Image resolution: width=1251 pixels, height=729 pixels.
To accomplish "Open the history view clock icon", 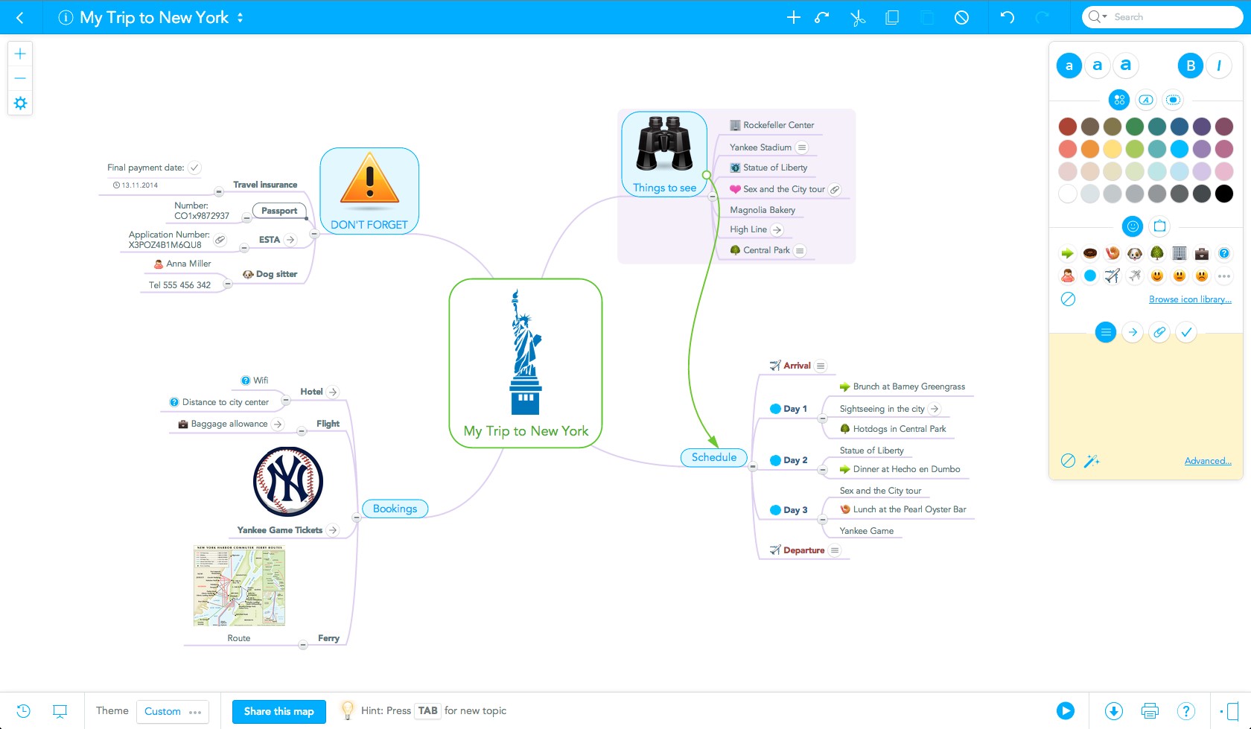I will coord(23,711).
